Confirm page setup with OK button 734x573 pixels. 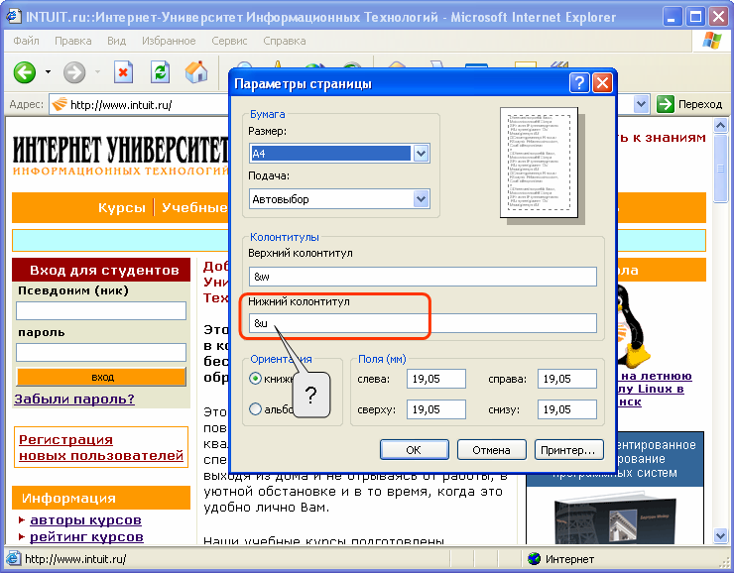click(414, 450)
